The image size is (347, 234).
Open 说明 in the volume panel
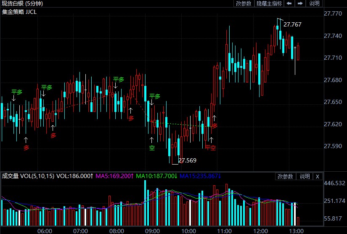[x=305, y=176]
